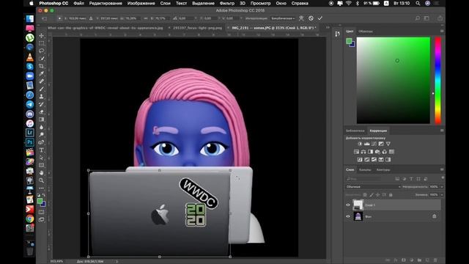
Task: Switch to warp mode in options bar
Action: pyautogui.click(x=301, y=18)
